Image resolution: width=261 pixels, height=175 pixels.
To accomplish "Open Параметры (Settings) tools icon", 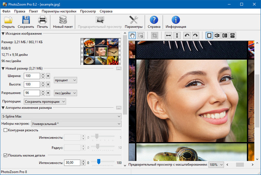I will coord(133,20).
